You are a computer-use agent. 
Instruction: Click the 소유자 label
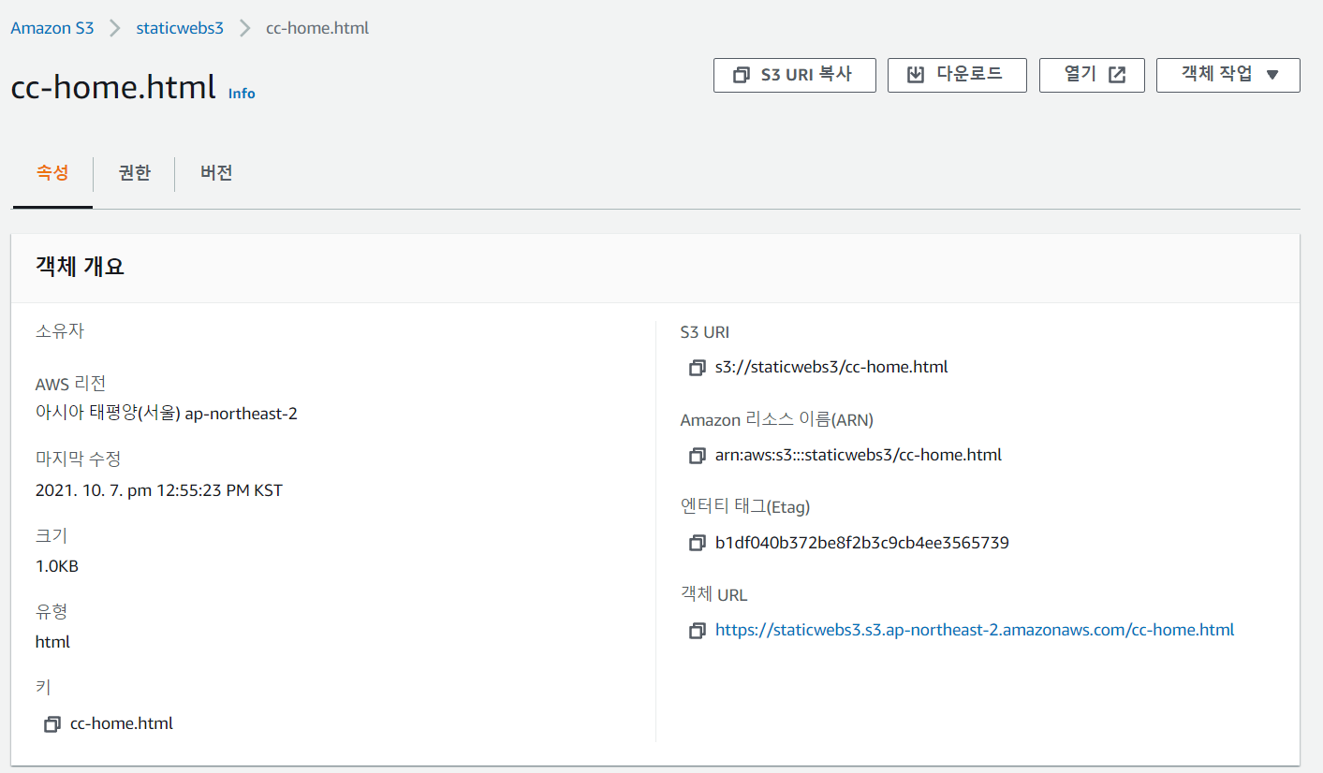pyautogui.click(x=60, y=330)
